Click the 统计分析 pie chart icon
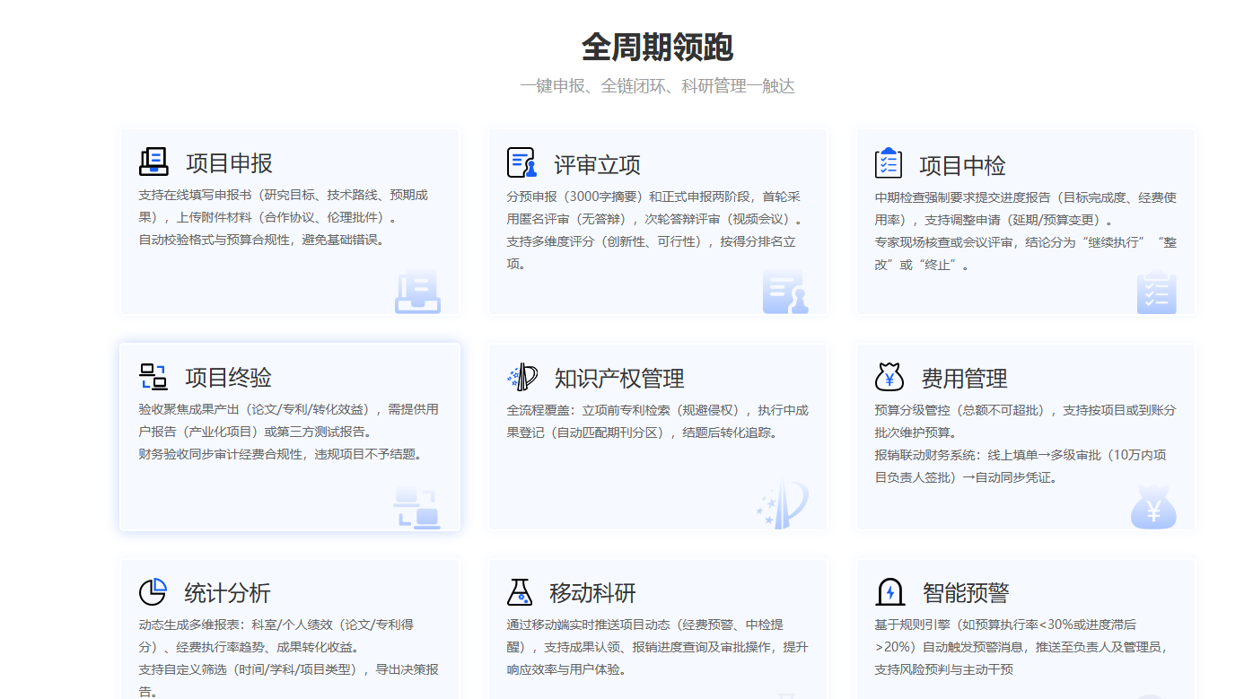The height and width of the screenshot is (699, 1253). [153, 592]
